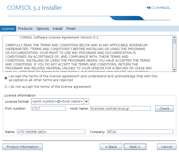
Task: Select the do not accept terms option
Action: click(6, 87)
